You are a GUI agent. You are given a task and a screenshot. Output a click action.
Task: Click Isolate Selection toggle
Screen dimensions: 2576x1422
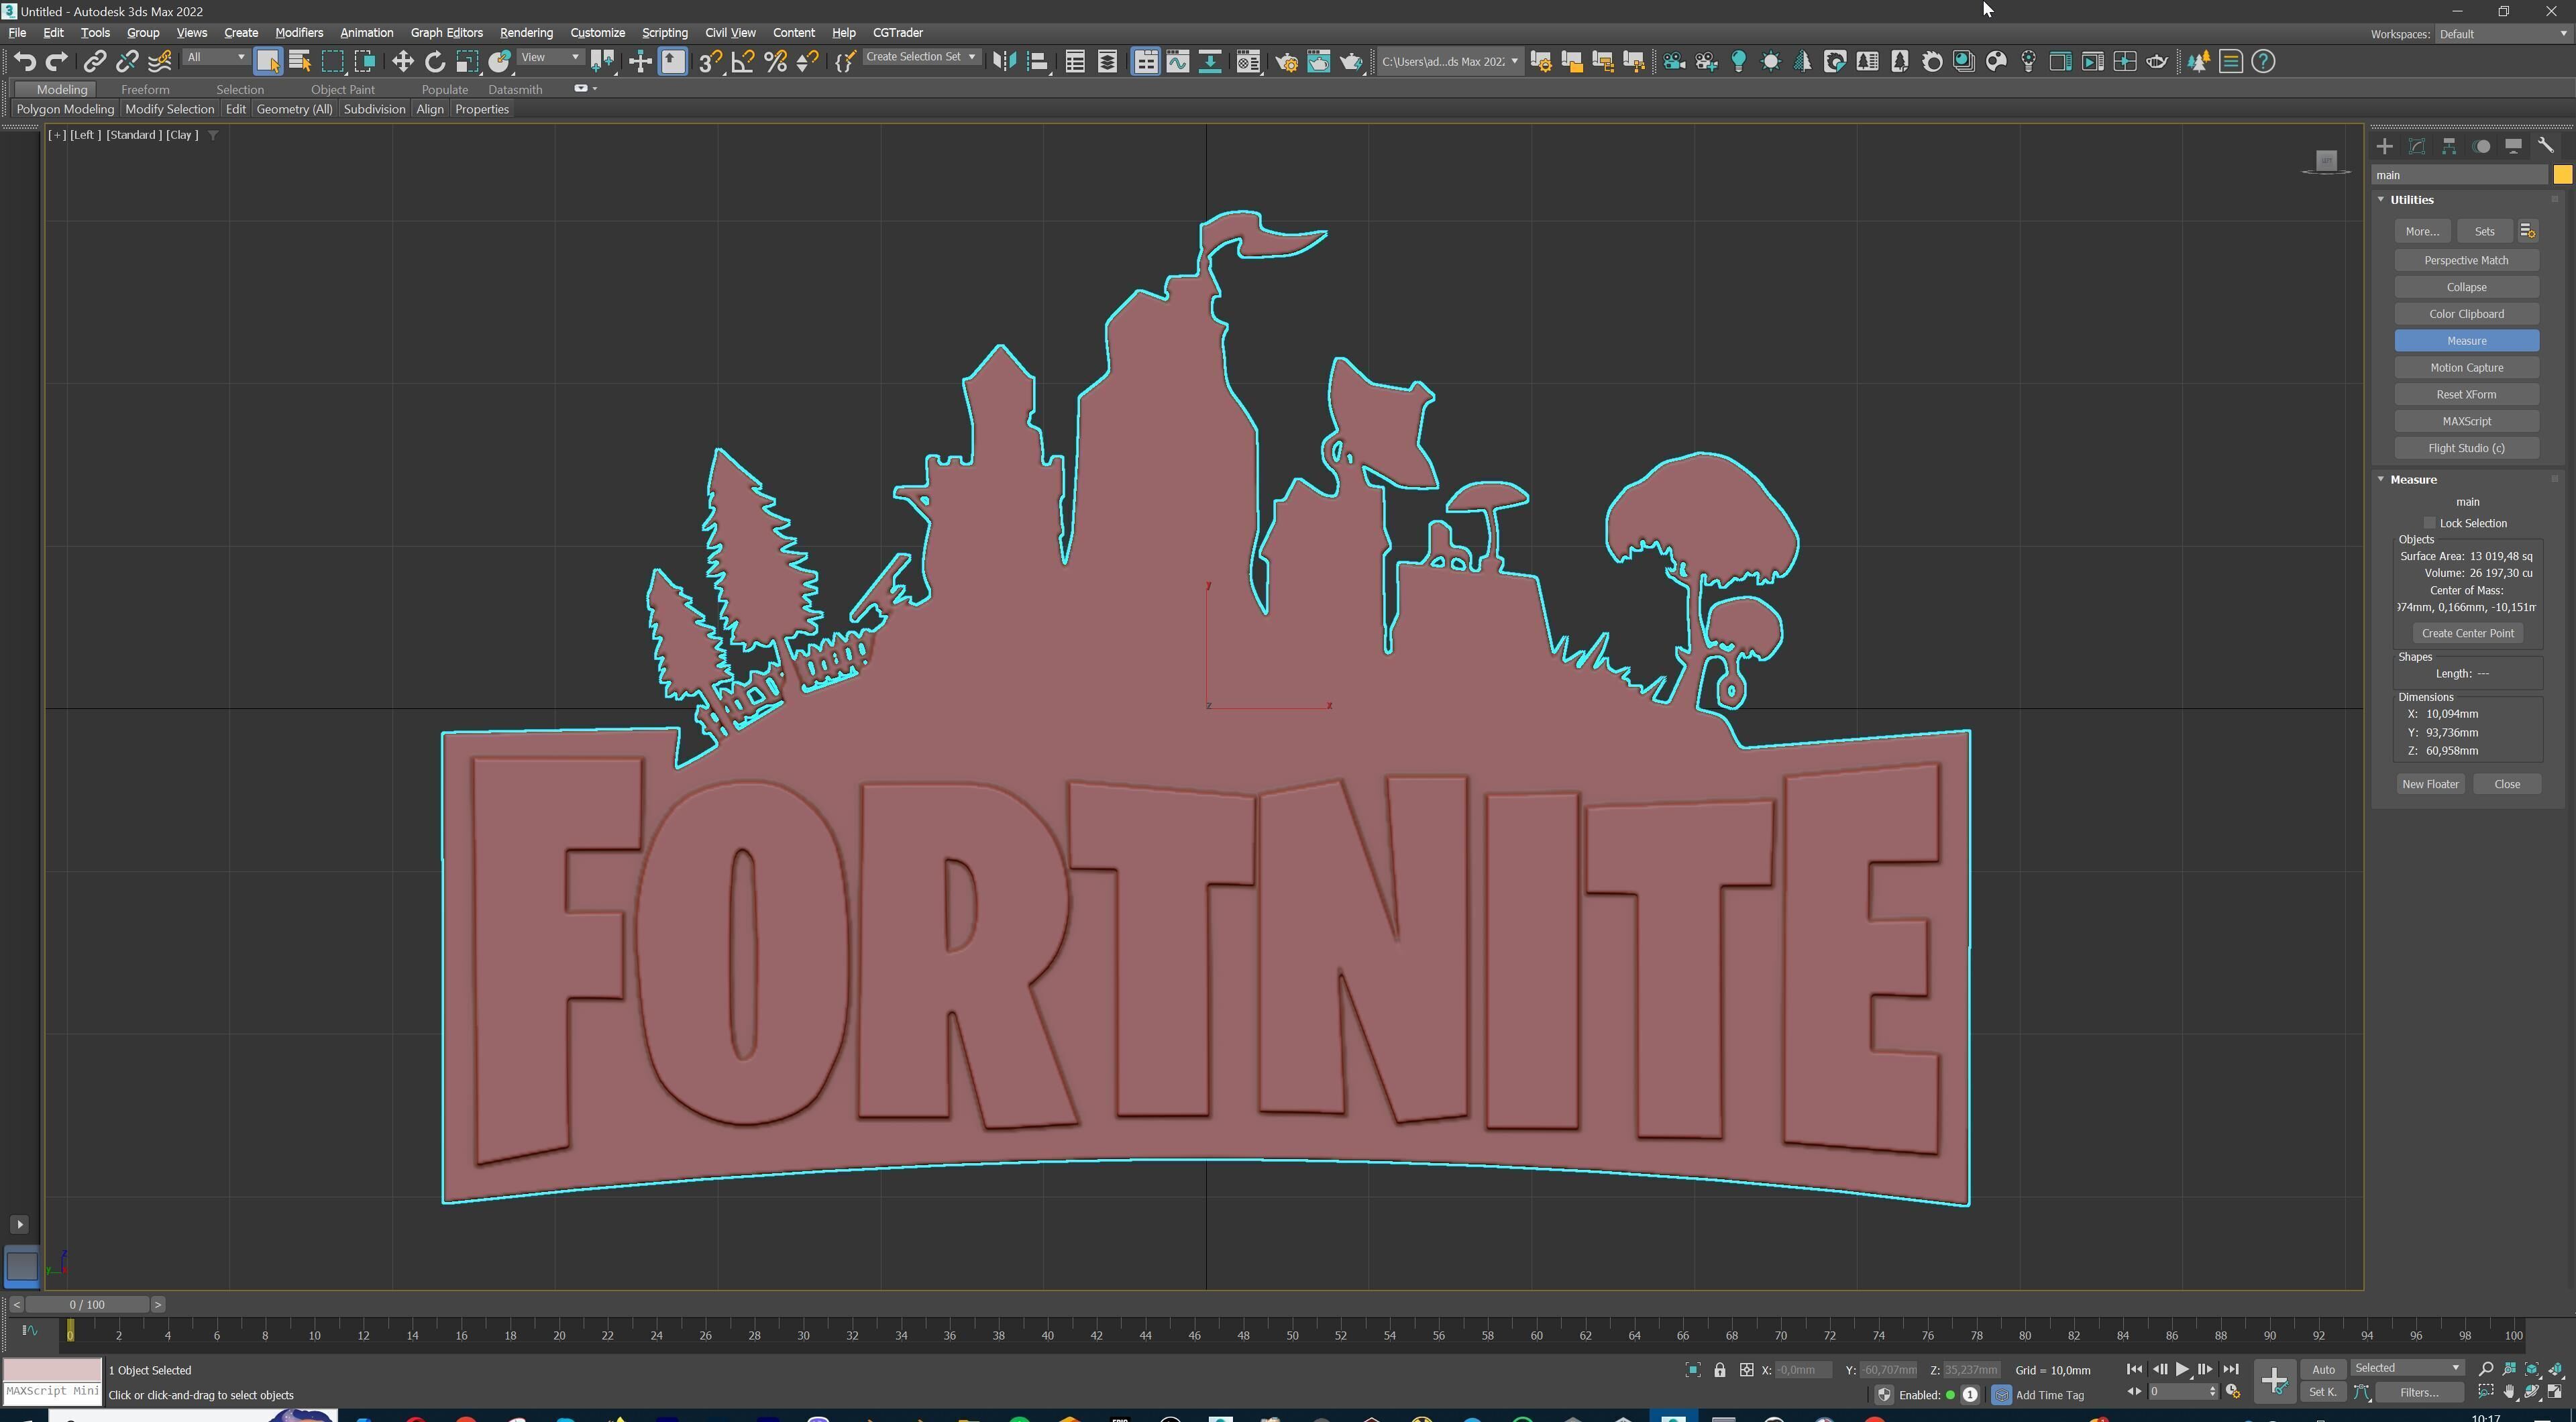pos(1693,1370)
